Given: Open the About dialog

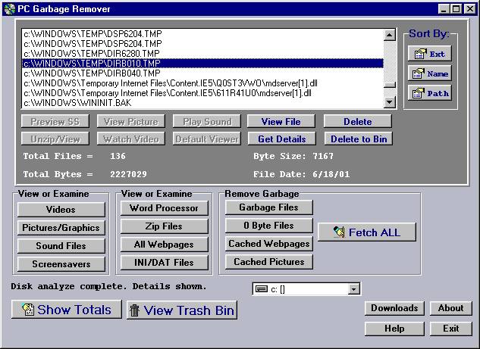Looking at the screenshot, I should [450, 308].
